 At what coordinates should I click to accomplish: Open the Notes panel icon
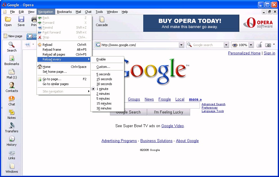(12, 114)
